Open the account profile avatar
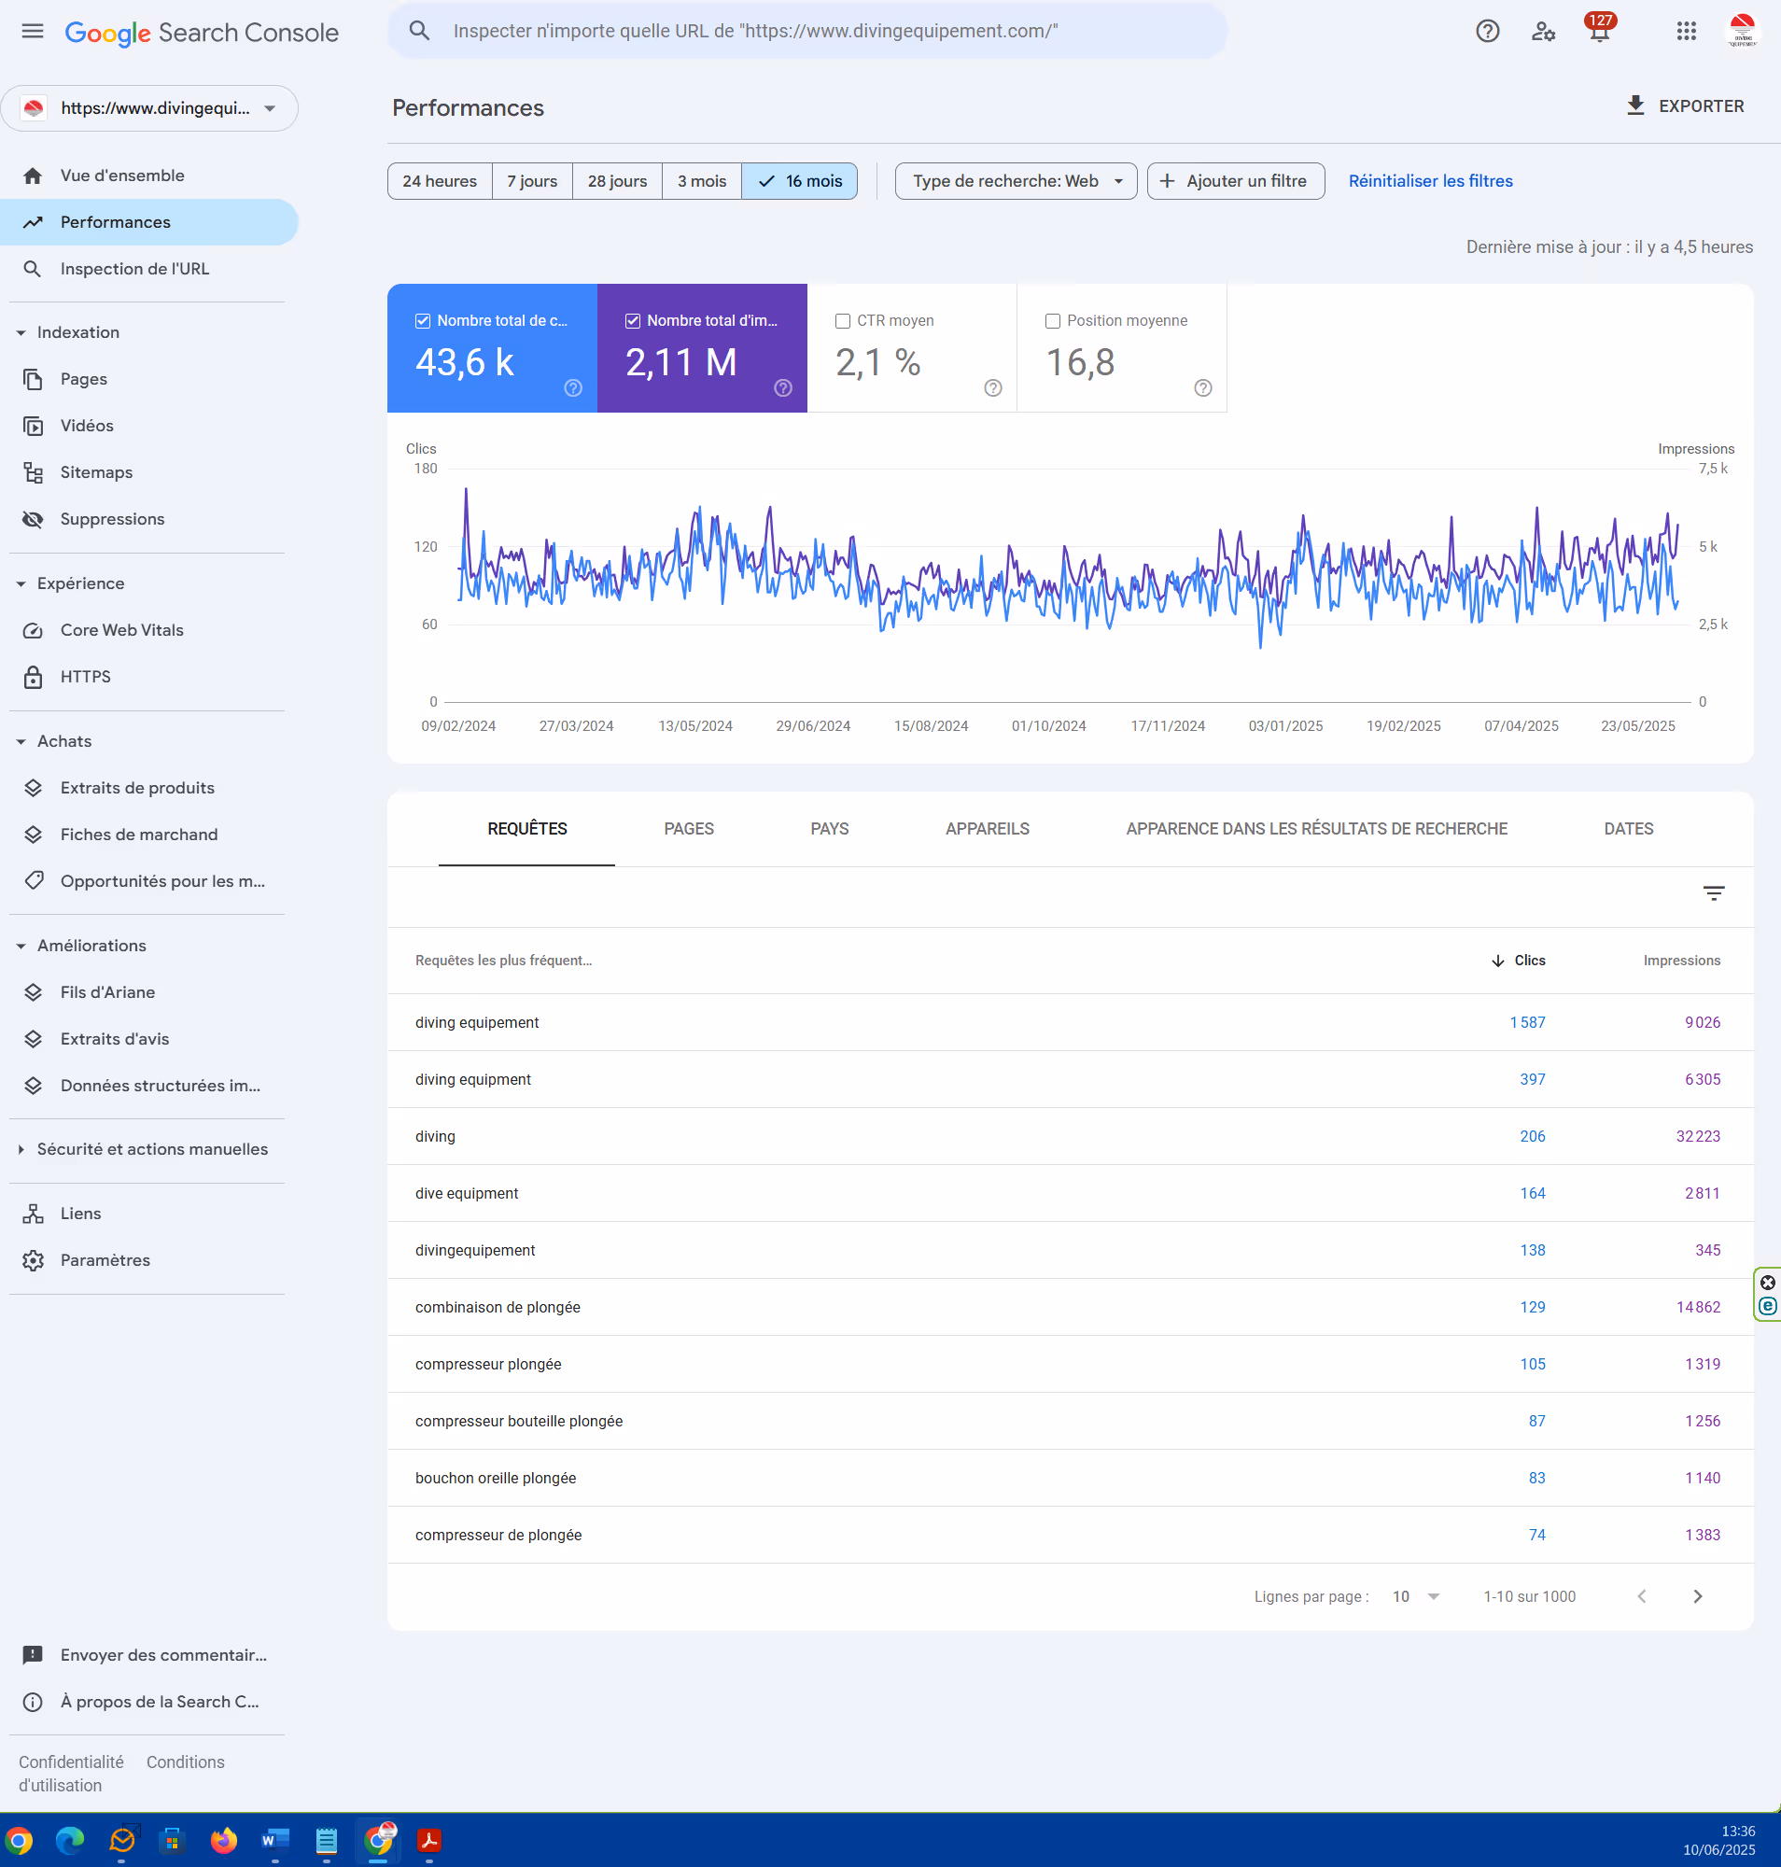 coord(1742,31)
